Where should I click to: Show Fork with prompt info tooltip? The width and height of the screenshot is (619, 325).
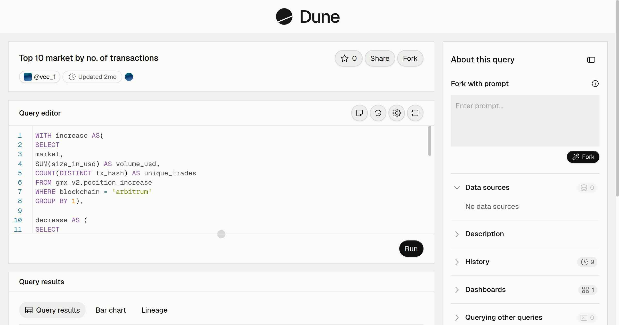[x=595, y=84]
